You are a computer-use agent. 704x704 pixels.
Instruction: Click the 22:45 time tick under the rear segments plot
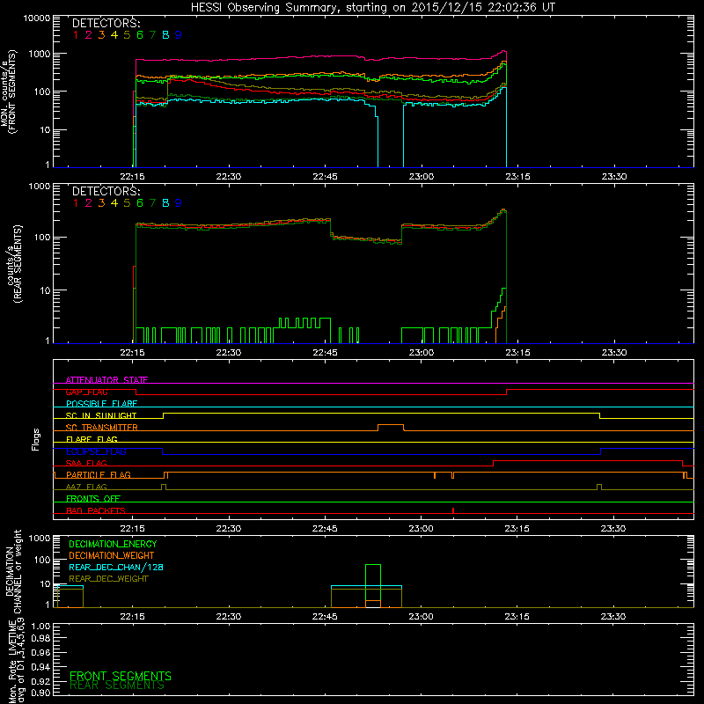point(325,353)
